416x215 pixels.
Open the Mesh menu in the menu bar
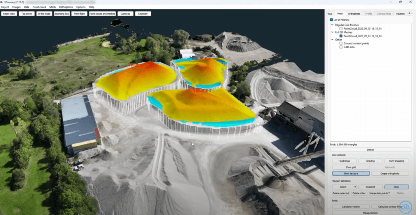click(52, 7)
